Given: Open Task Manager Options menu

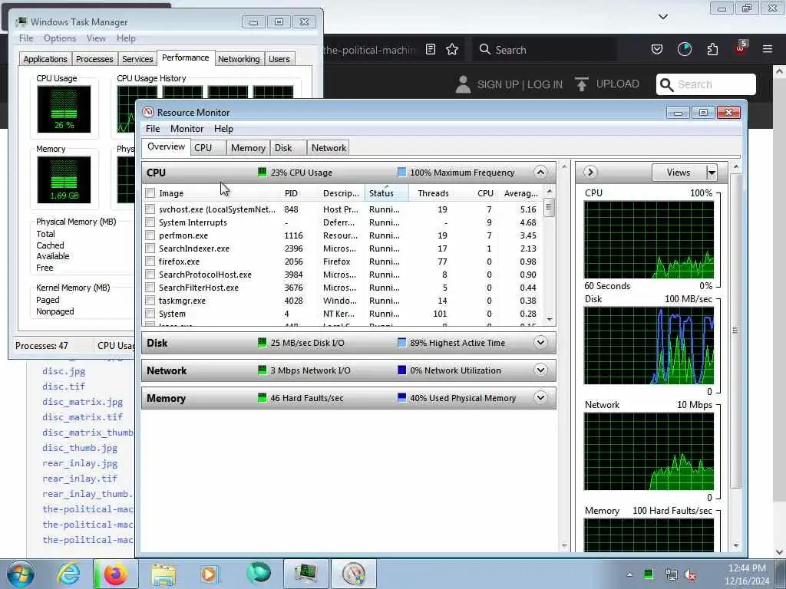Looking at the screenshot, I should (x=60, y=38).
